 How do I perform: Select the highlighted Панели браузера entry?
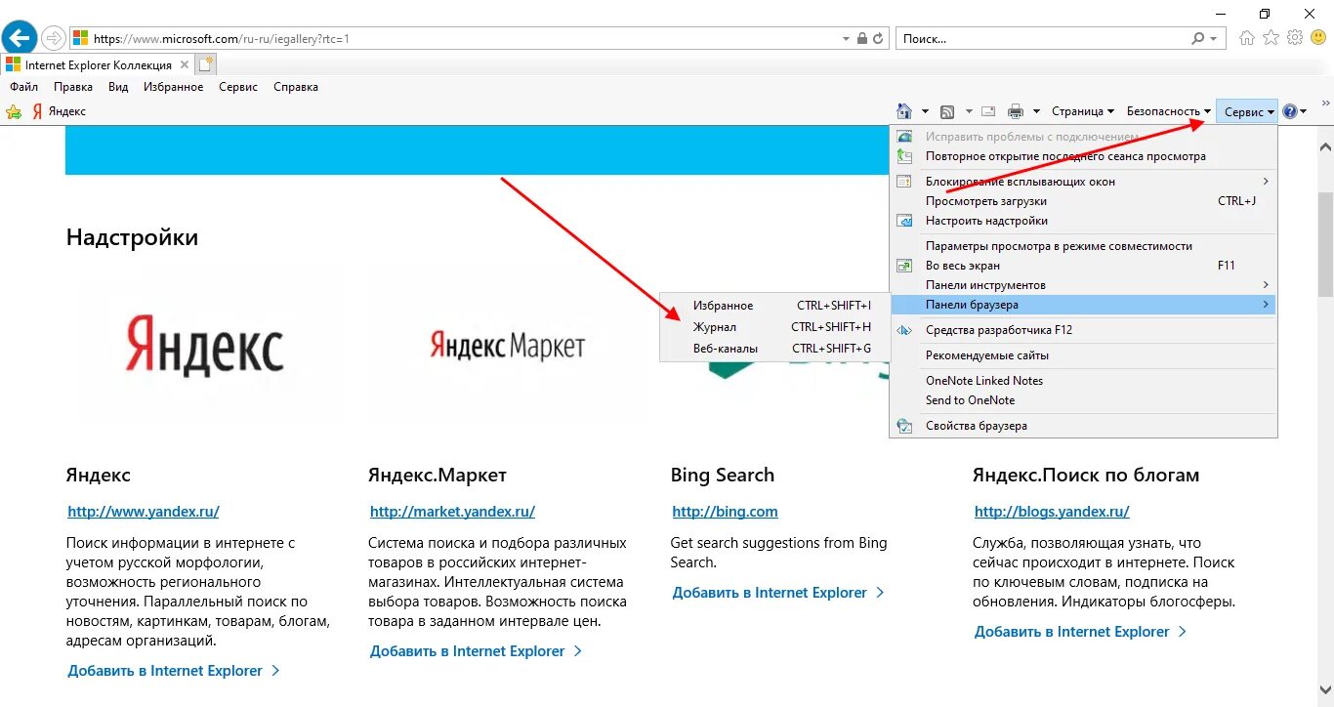(x=1082, y=305)
